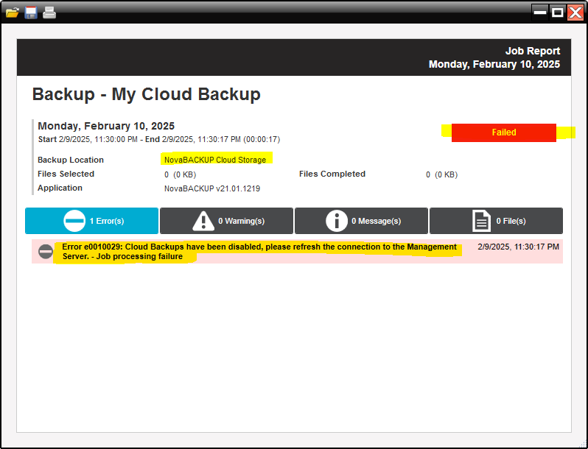Image resolution: width=588 pixels, height=449 pixels.
Task: Open the 0 Message(s) tab
Action: [361, 221]
